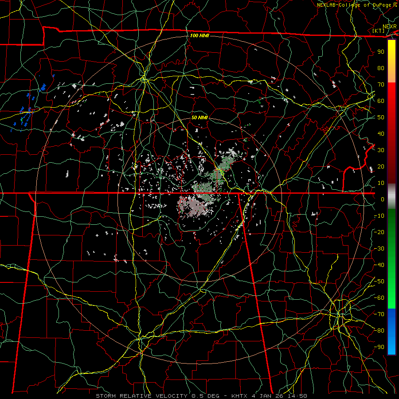
Task: Click the -70 value on the velocity scale
Action: pos(379,314)
